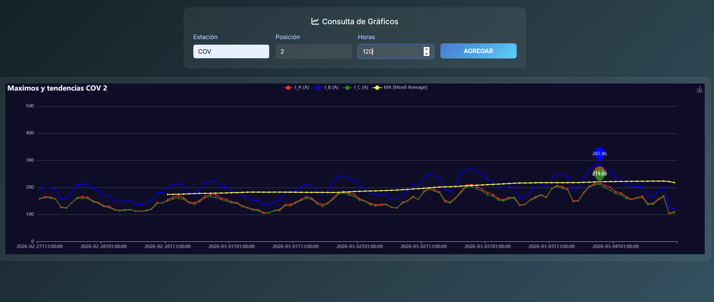The height and width of the screenshot is (302, 714).
Task: Toggle visibility of the I_A (A) series
Action: click(x=302, y=87)
